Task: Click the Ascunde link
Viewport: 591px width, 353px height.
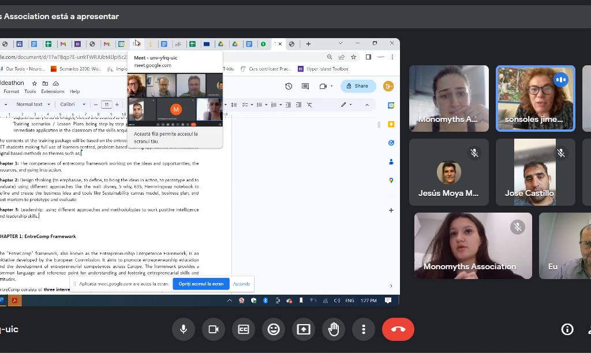Action: [x=241, y=284]
